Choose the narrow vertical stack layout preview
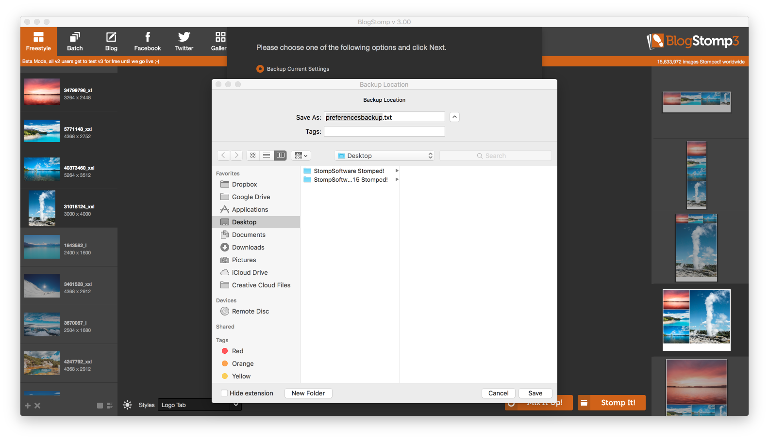 tap(697, 175)
